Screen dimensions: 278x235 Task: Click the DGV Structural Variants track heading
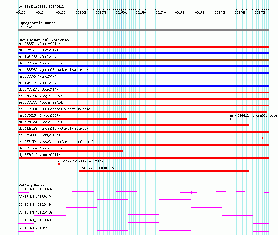click(44, 40)
